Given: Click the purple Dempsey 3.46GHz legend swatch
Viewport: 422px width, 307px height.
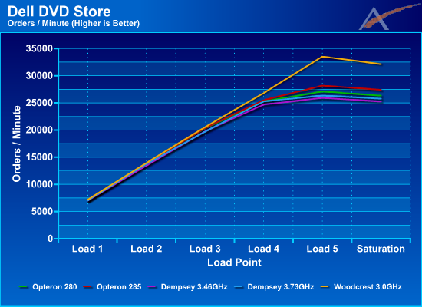Looking at the screenshot, I should click(153, 287).
